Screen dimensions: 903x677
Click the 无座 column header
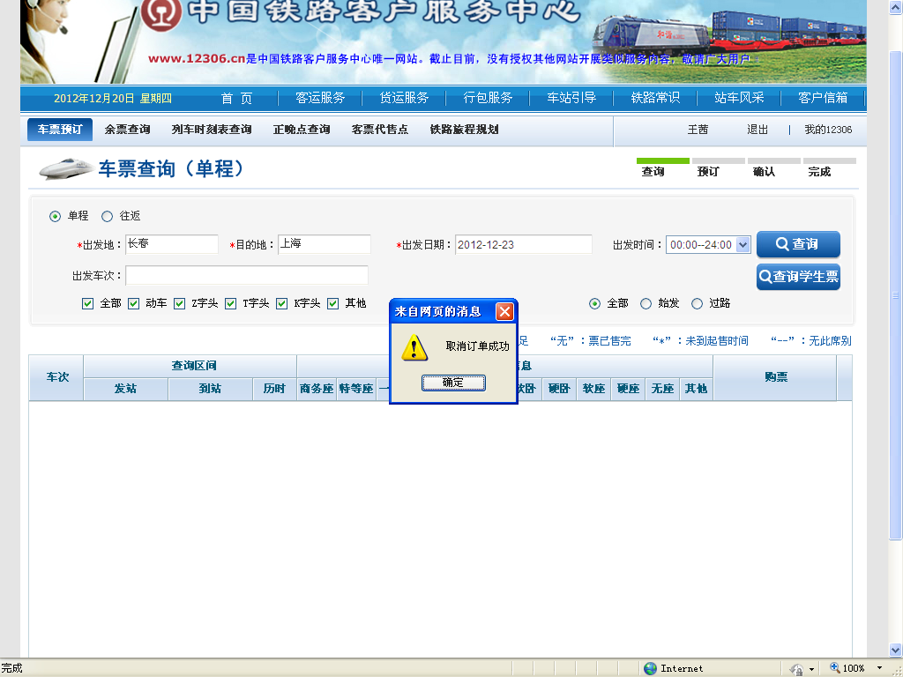(x=662, y=389)
